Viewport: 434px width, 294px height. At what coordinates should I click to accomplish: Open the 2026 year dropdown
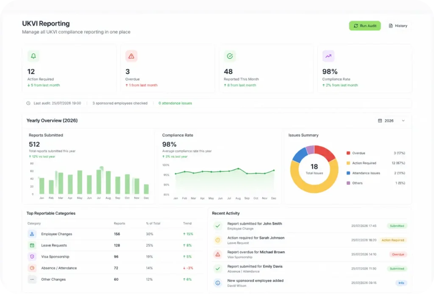pyautogui.click(x=391, y=121)
